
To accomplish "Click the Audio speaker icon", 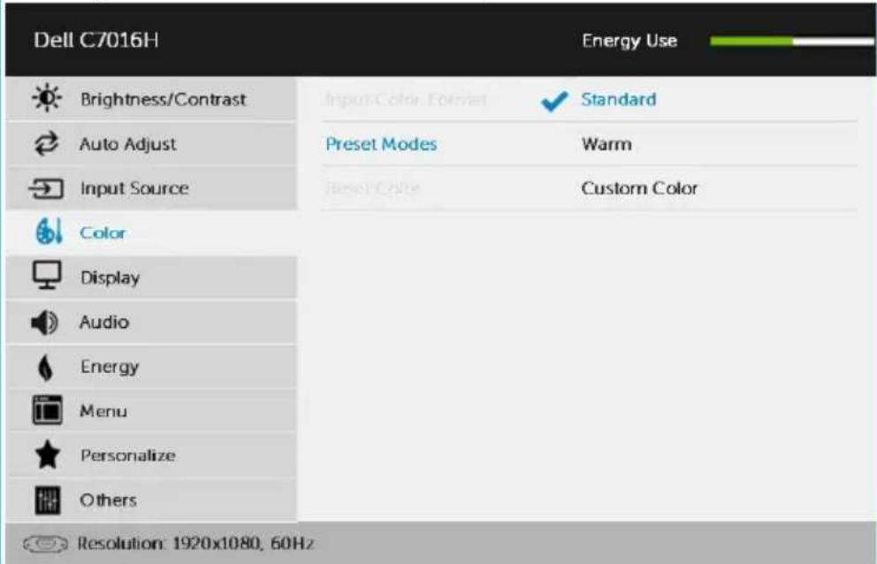I will 45,323.
